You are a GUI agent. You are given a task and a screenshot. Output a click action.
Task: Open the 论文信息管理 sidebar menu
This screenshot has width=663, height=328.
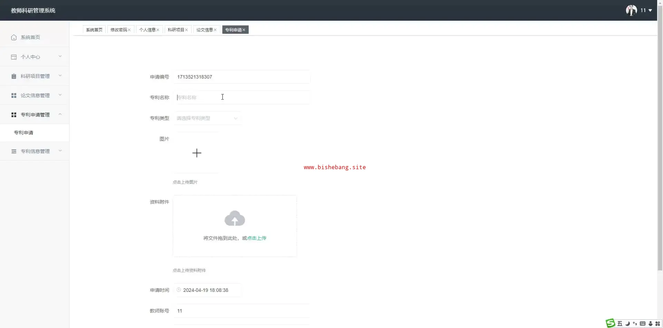pyautogui.click(x=35, y=95)
